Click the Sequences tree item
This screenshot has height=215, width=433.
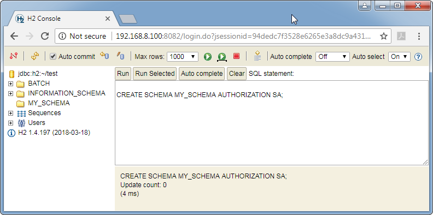[44, 113]
